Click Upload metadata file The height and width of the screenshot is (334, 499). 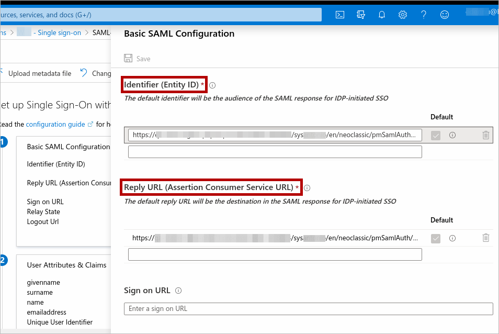coord(39,73)
